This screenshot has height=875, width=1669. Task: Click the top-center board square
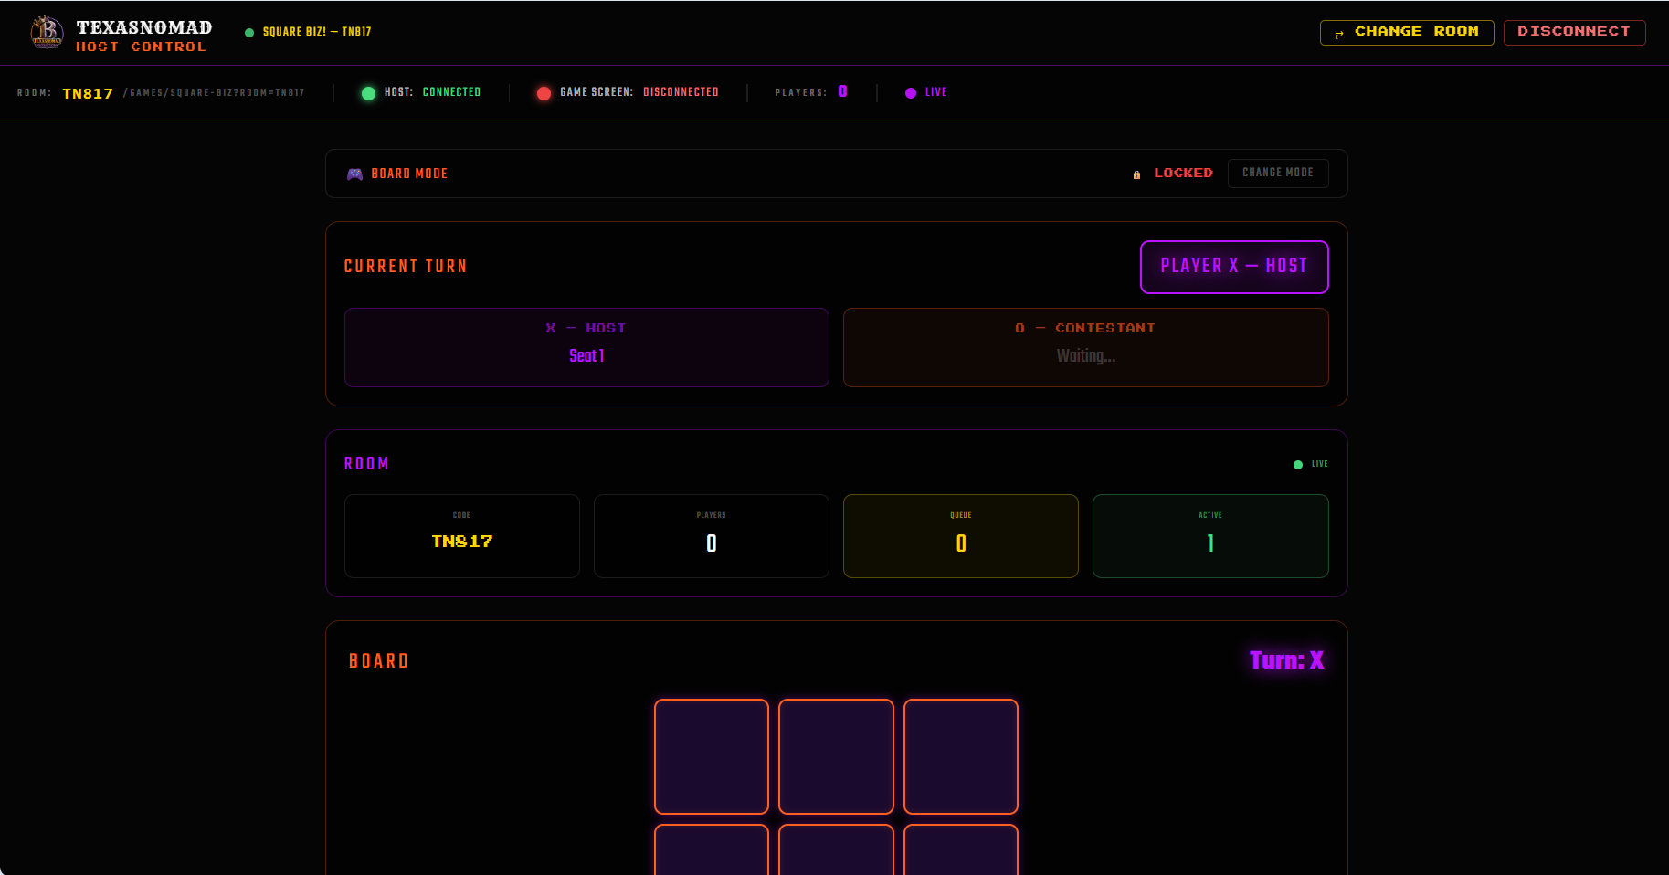tap(836, 756)
